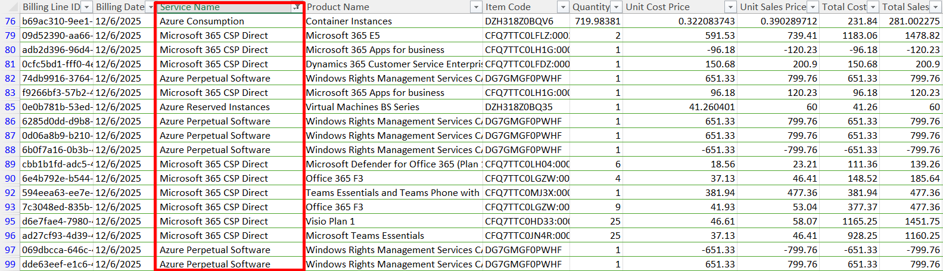The height and width of the screenshot is (271, 943).
Task: Select row header 92
Action: point(10,193)
